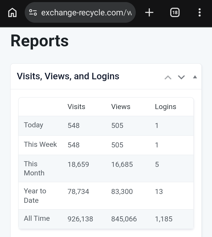Click the Reports page heading
This screenshot has height=237, width=212.
point(40,41)
